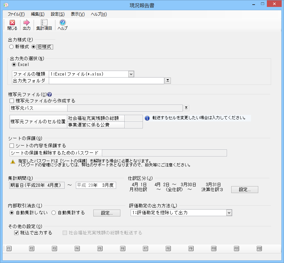Open 集計項目 from the toolbar

tap(44, 23)
